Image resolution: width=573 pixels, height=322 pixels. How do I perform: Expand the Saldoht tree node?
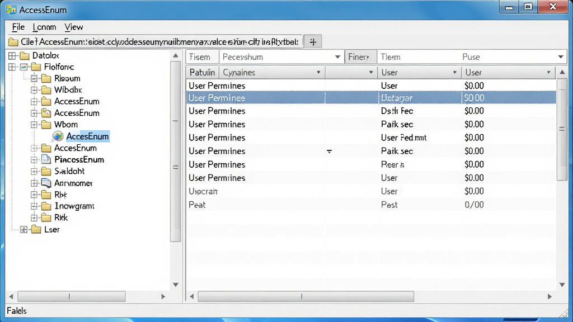pyautogui.click(x=34, y=171)
